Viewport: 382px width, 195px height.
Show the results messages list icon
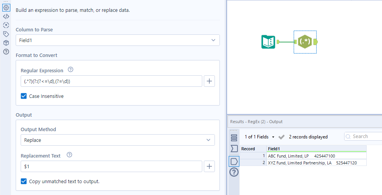tap(234, 138)
